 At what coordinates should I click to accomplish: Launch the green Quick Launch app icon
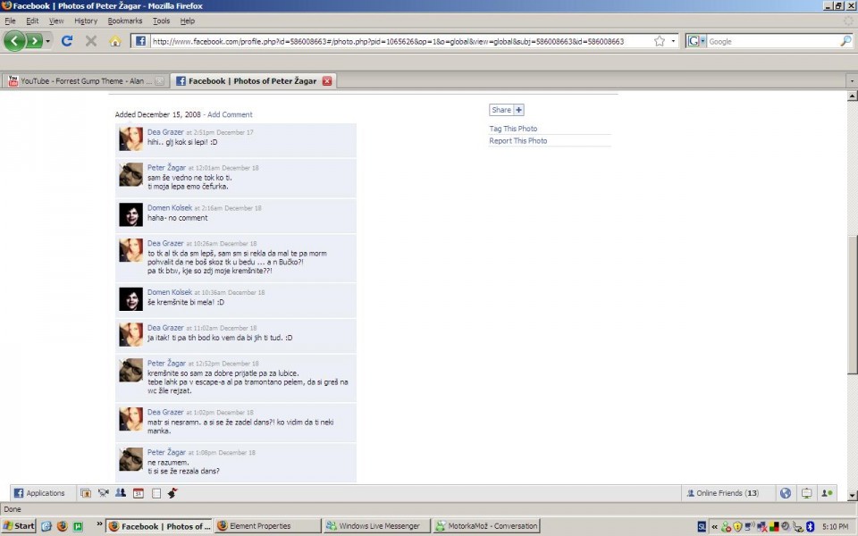point(79,526)
